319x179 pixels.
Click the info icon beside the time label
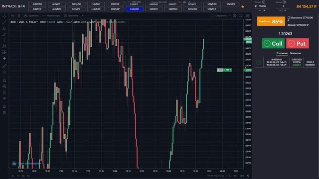click(284, 2)
